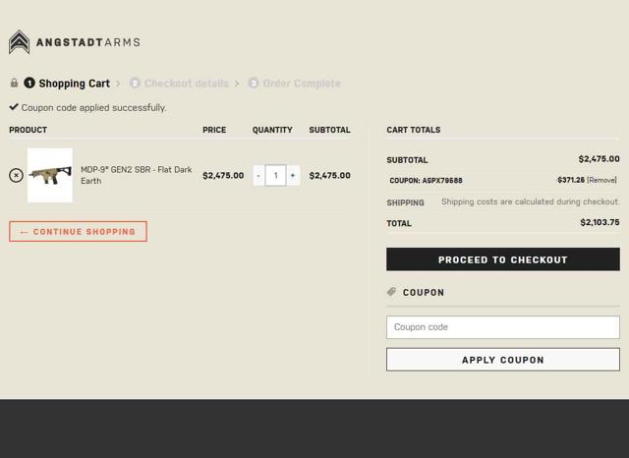This screenshot has height=458, width=629.
Task: Click the quantity input field
Action: (x=275, y=175)
